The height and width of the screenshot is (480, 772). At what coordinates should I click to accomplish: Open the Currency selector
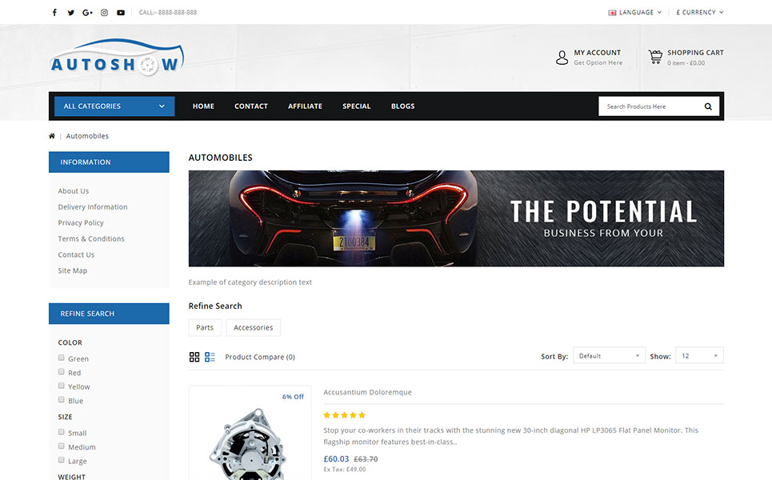point(699,13)
